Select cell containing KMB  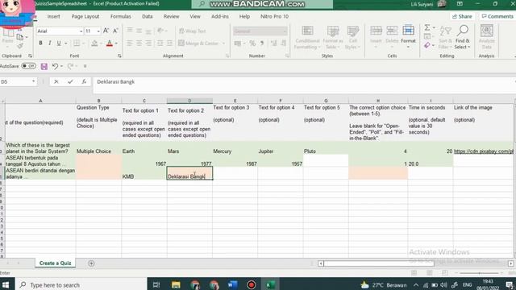[x=144, y=173]
